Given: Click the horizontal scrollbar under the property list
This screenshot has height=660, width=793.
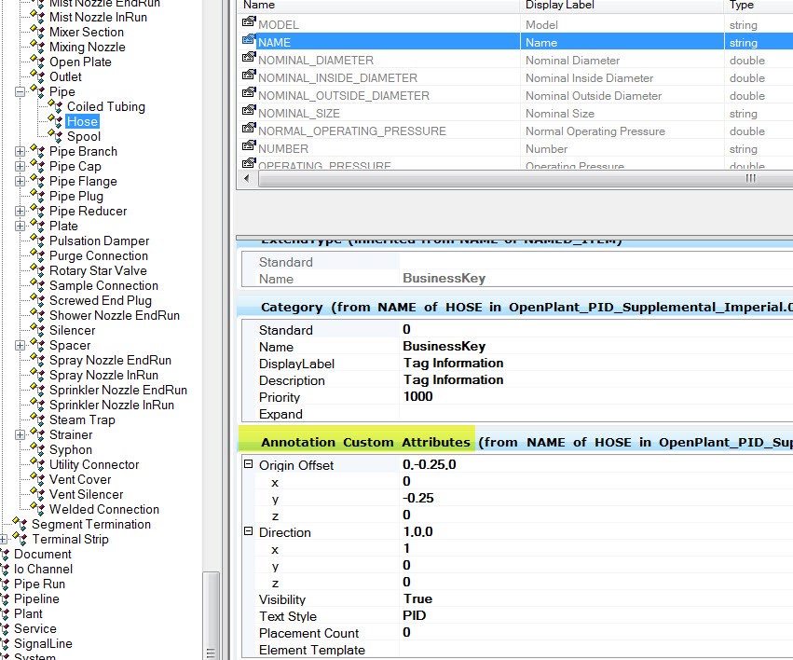Looking at the screenshot, I should (x=513, y=179).
